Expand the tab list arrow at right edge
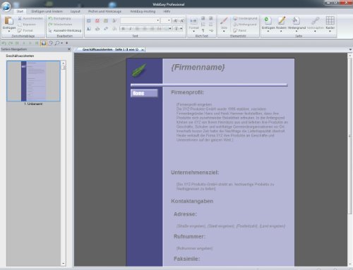 (350, 49)
